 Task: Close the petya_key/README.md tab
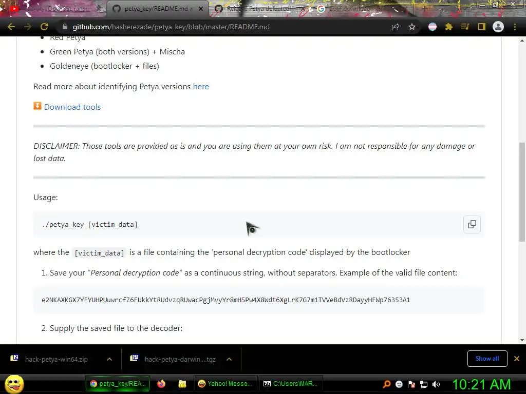click(x=201, y=9)
